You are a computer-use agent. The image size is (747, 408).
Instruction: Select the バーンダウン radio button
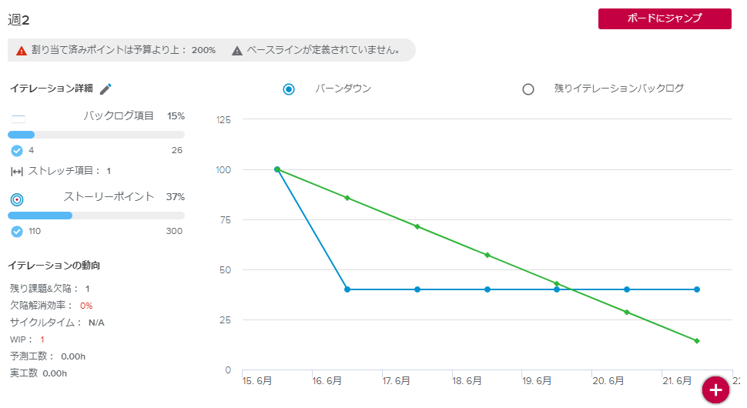coord(289,89)
